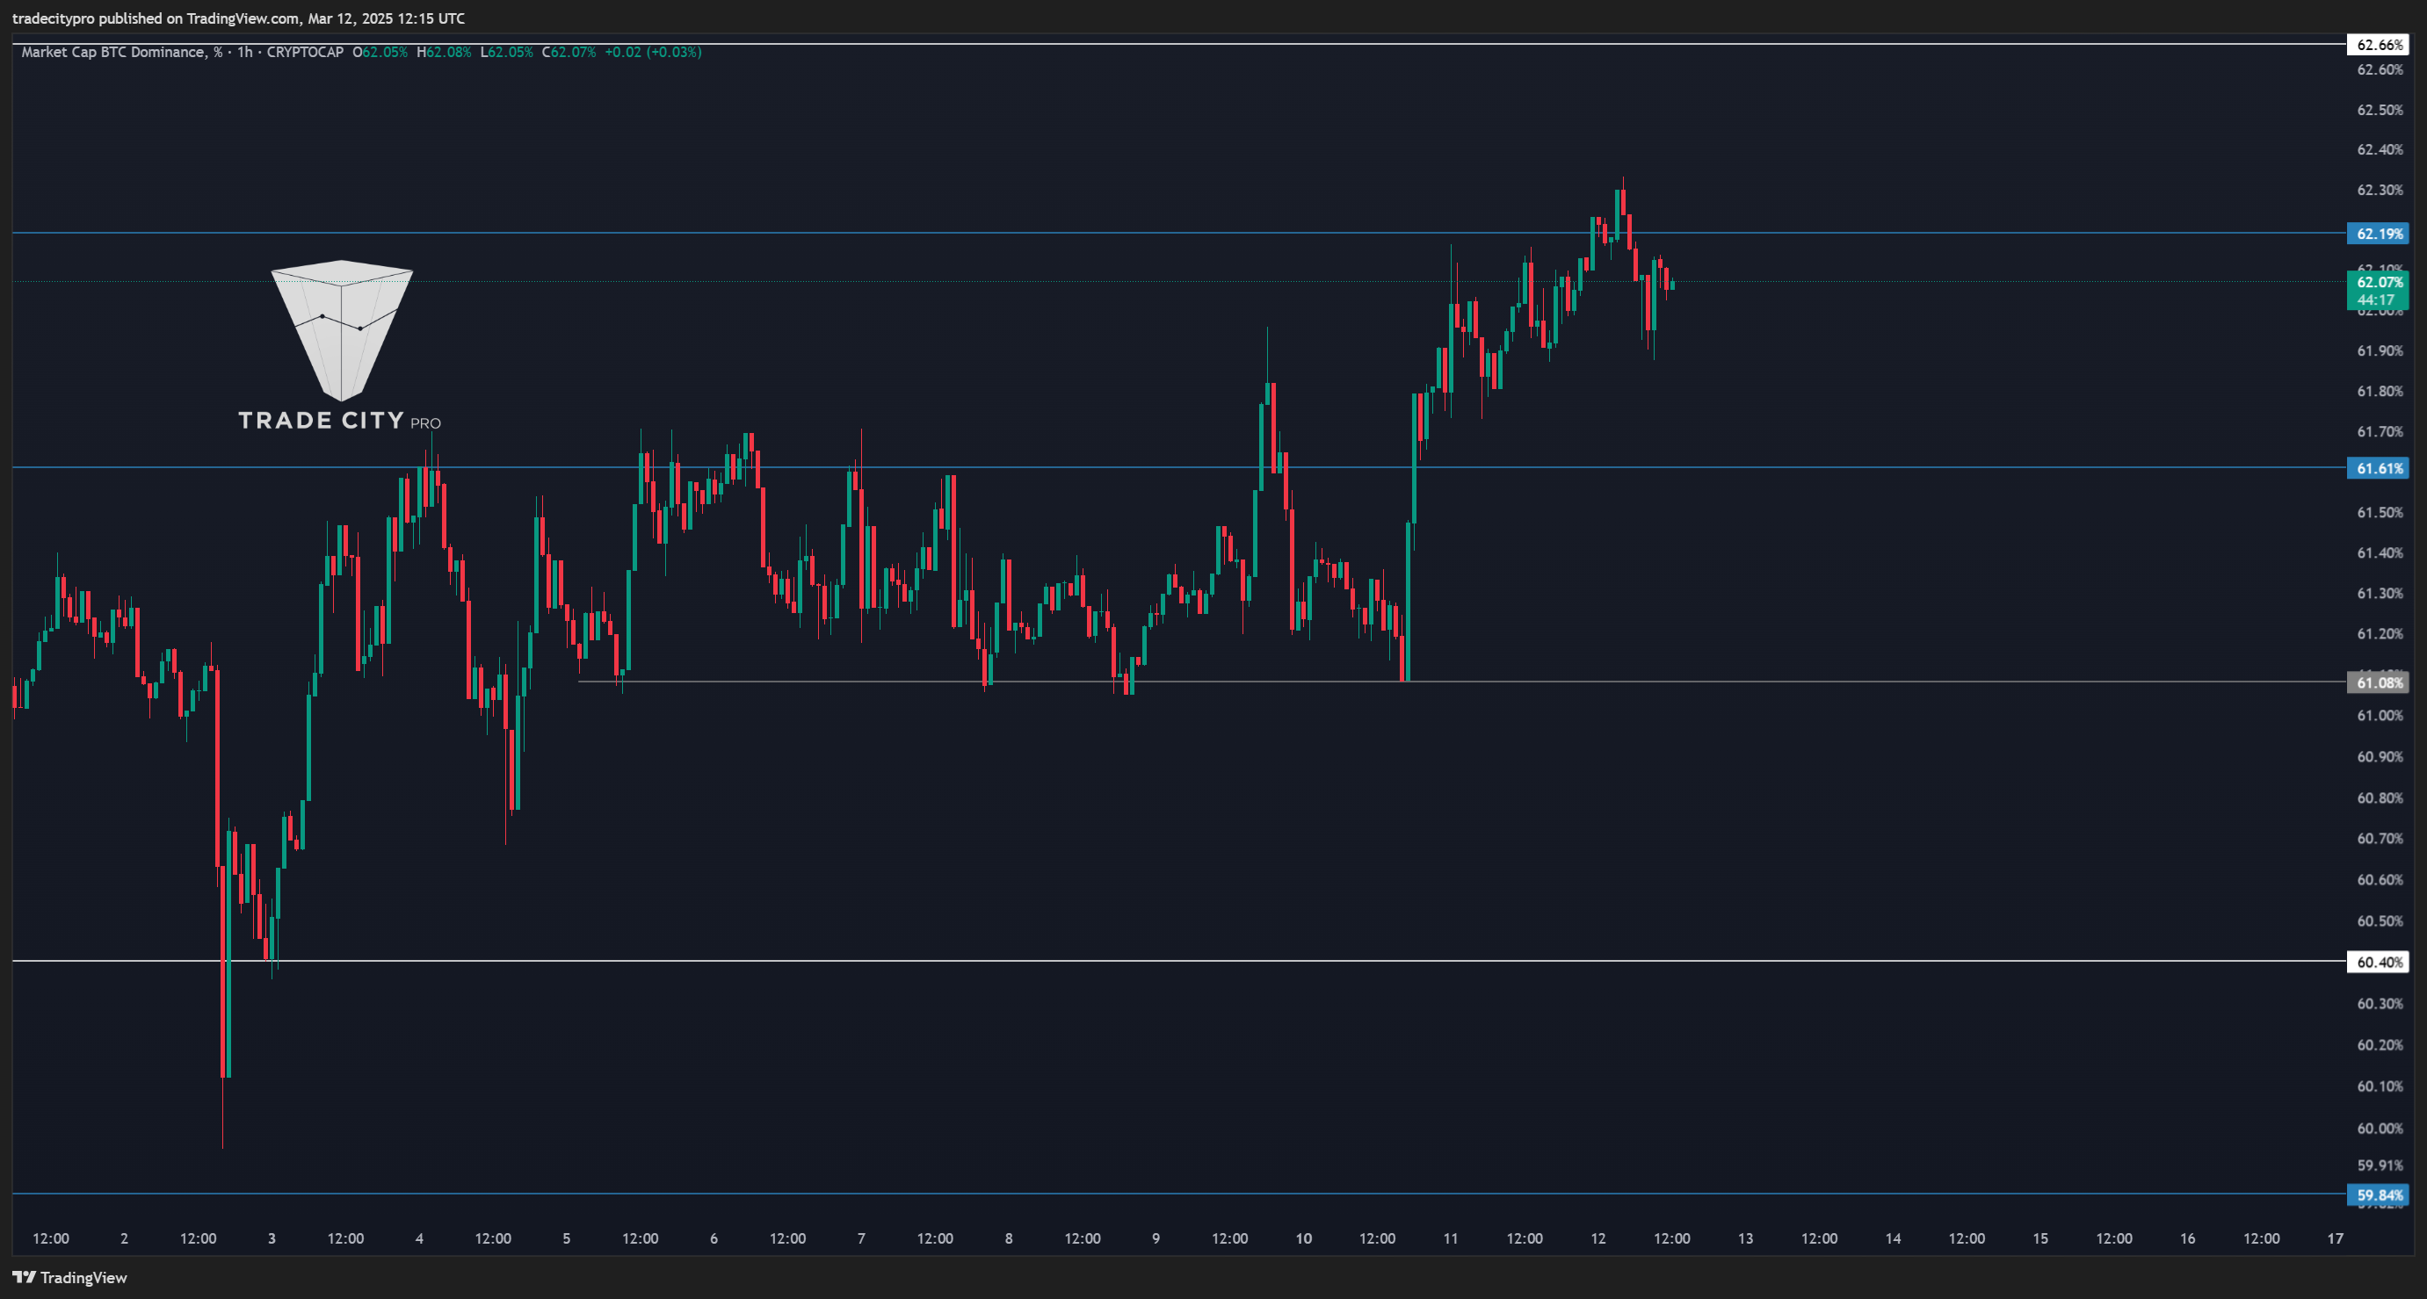Click the 61.50% price axis tick
2427x1299 pixels.
pyautogui.click(x=2380, y=514)
